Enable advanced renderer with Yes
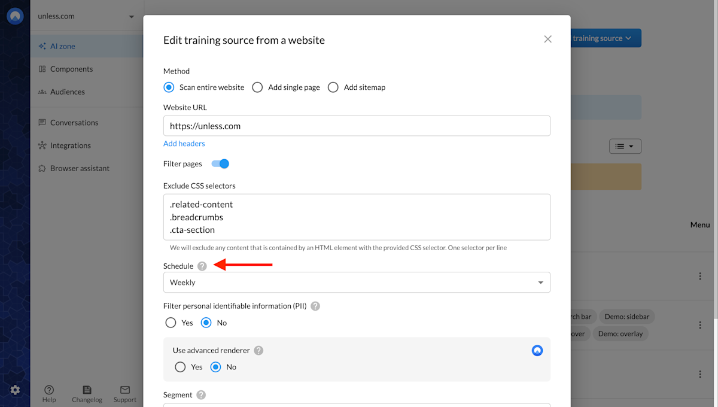Screen dimensions: 718x407 tap(180, 367)
